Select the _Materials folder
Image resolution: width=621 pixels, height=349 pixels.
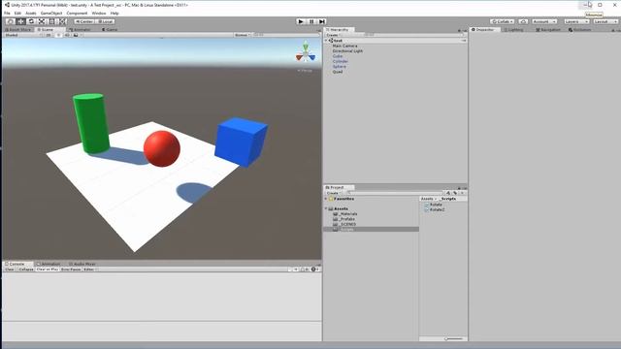(345, 213)
